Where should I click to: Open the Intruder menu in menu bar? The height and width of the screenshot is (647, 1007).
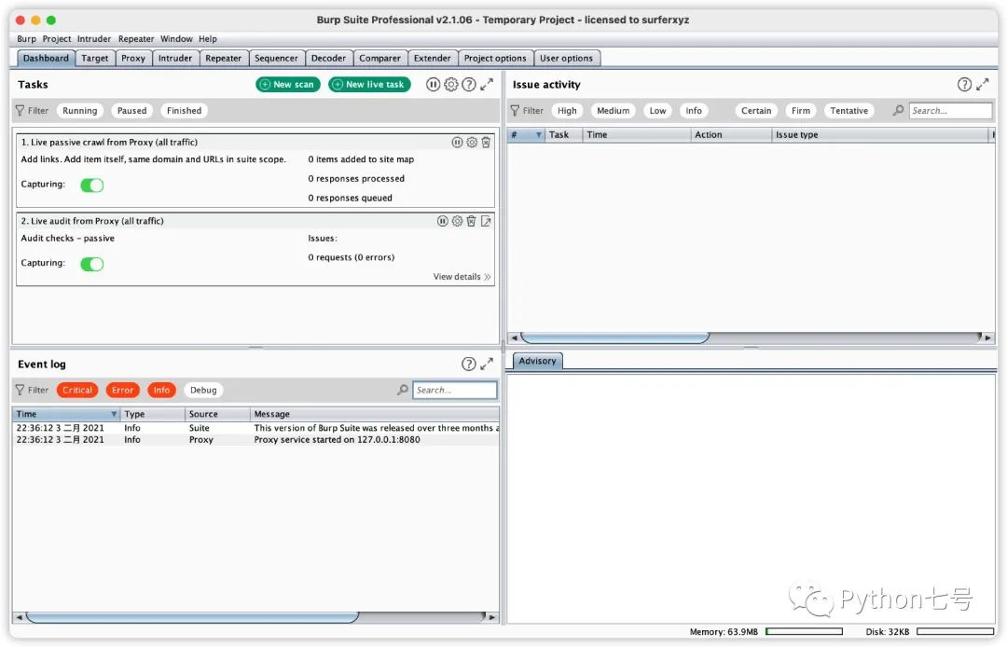coord(94,38)
